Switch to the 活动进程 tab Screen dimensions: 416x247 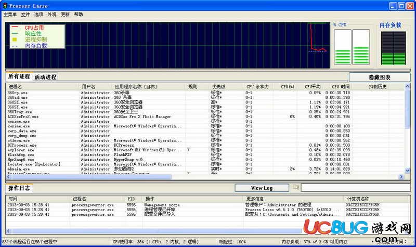point(45,77)
